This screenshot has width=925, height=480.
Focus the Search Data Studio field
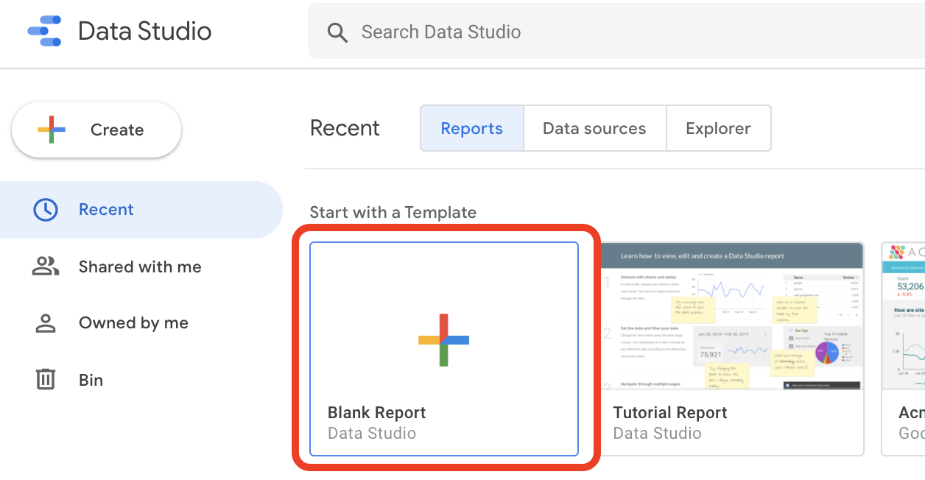click(616, 32)
